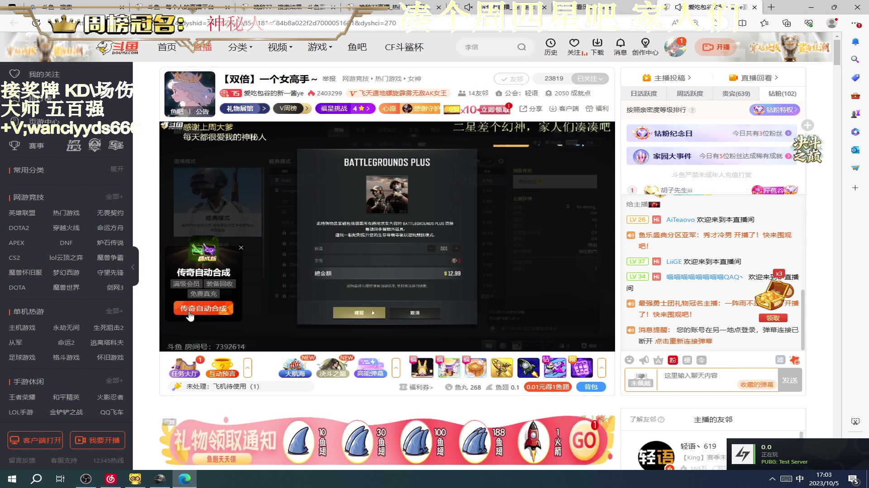Click the search magnifier in Douyu search box
Screen dimensions: 869x488
click(x=522, y=47)
